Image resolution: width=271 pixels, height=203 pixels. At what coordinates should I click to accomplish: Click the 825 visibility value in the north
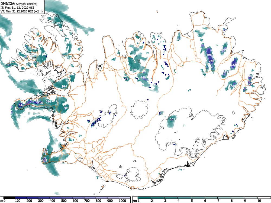point(134,70)
